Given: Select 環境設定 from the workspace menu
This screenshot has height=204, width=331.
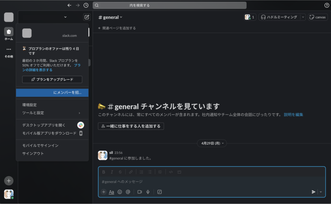Looking at the screenshot, I should 29,105.
